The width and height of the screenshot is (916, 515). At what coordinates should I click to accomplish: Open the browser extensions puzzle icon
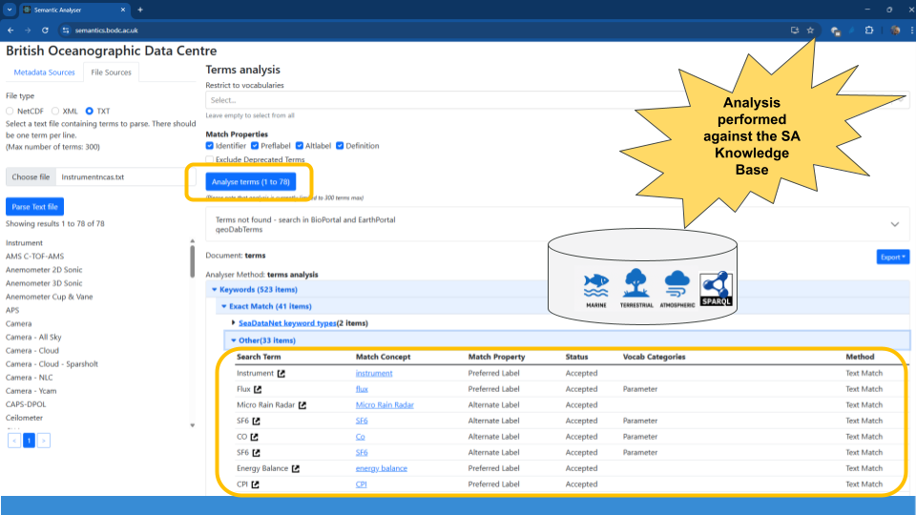coord(869,31)
